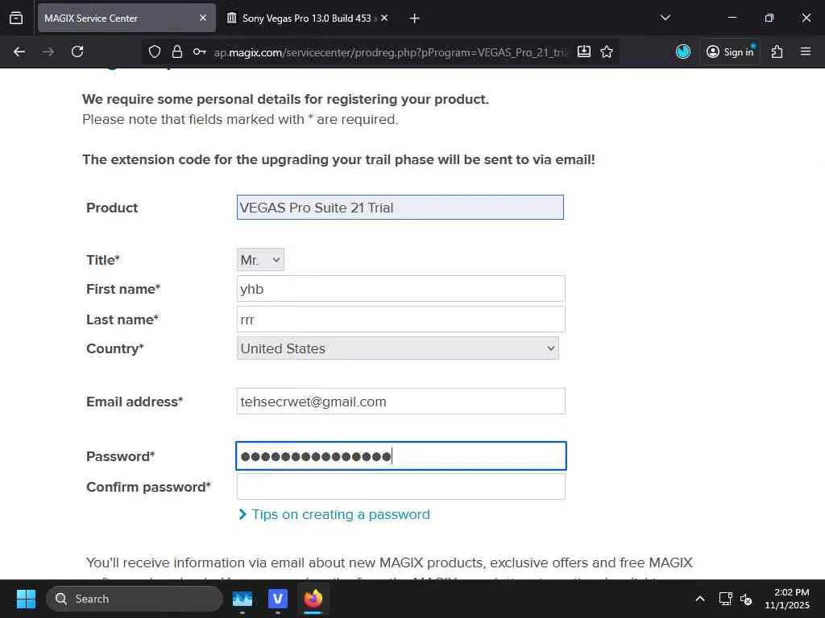Focus the Password field
This screenshot has width=825, height=618.
pos(401,455)
